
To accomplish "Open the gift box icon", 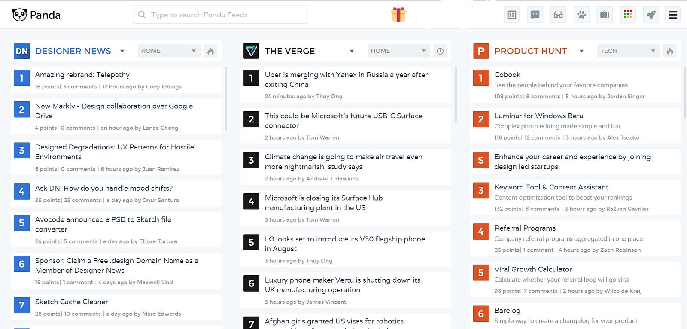I will click(398, 15).
